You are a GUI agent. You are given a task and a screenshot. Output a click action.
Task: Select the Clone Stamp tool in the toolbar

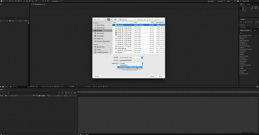(27, 1)
